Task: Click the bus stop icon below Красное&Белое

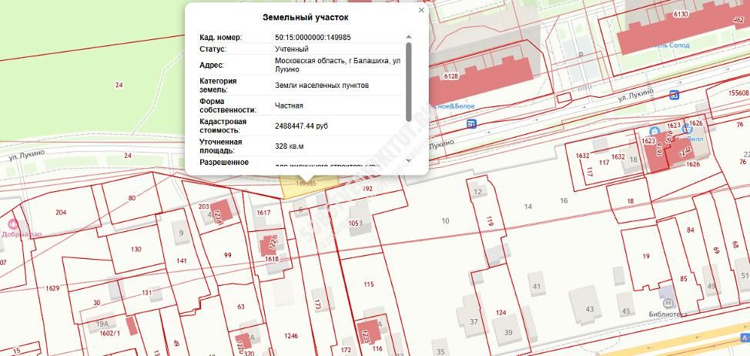Action: (x=472, y=123)
